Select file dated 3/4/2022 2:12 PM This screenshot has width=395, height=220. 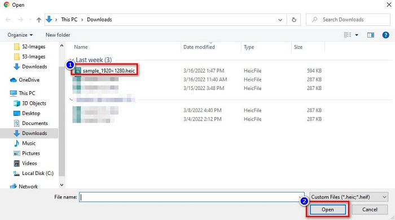click(x=196, y=119)
